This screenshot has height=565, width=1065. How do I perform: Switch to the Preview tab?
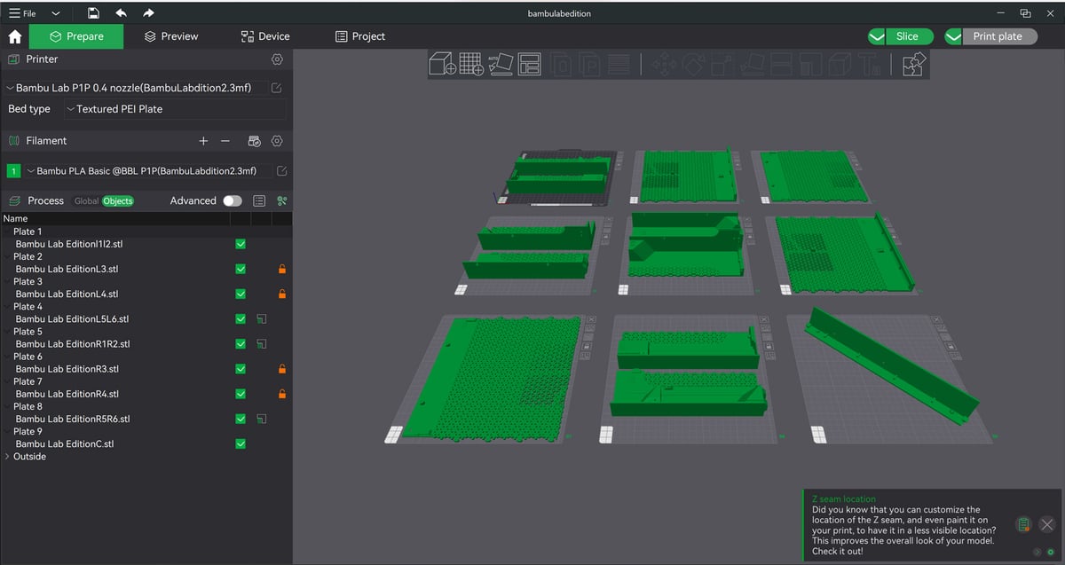point(171,36)
